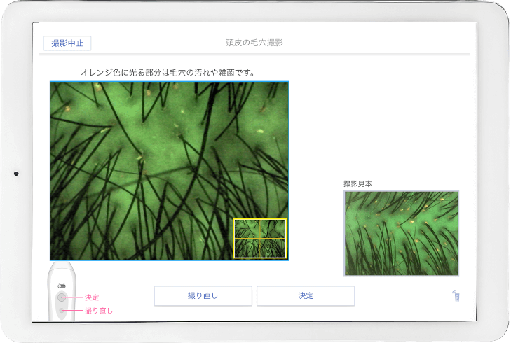Click the 撮影見本 label
The height and width of the screenshot is (343, 511).
(357, 184)
